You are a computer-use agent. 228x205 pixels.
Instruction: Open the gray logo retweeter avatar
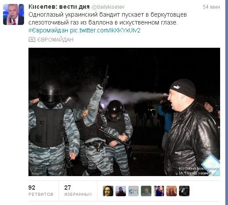point(133,191)
